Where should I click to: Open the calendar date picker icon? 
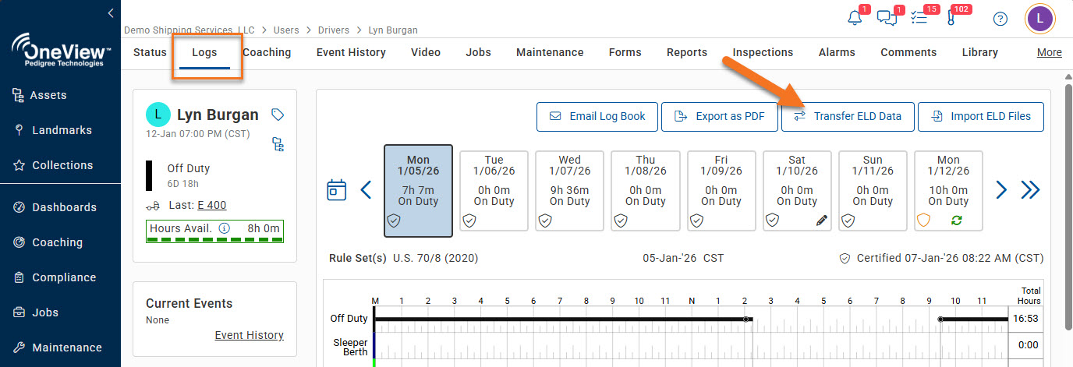pos(336,189)
